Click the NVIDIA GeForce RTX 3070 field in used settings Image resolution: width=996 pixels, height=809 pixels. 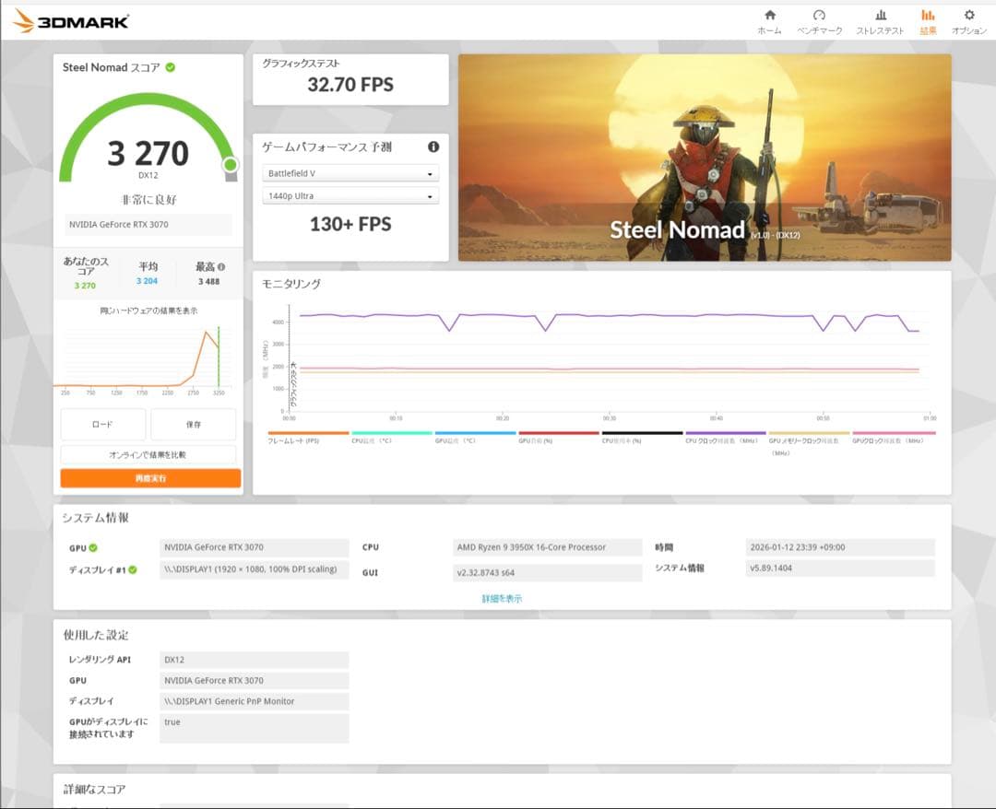tap(255, 681)
